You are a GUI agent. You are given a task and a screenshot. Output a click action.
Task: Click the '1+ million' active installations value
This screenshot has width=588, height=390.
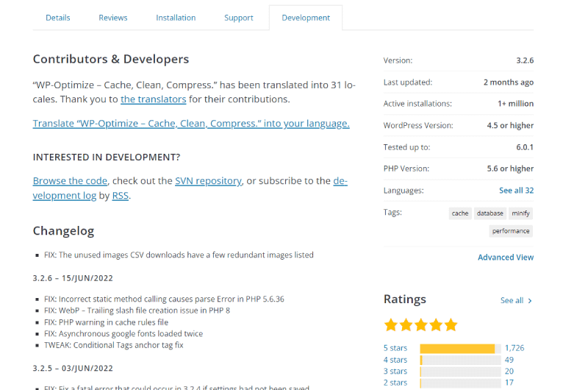coord(516,104)
